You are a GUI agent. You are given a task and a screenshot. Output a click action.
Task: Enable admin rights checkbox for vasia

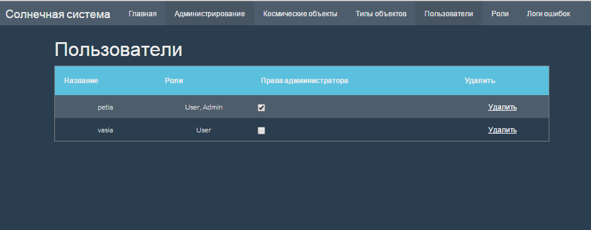pyautogui.click(x=261, y=131)
